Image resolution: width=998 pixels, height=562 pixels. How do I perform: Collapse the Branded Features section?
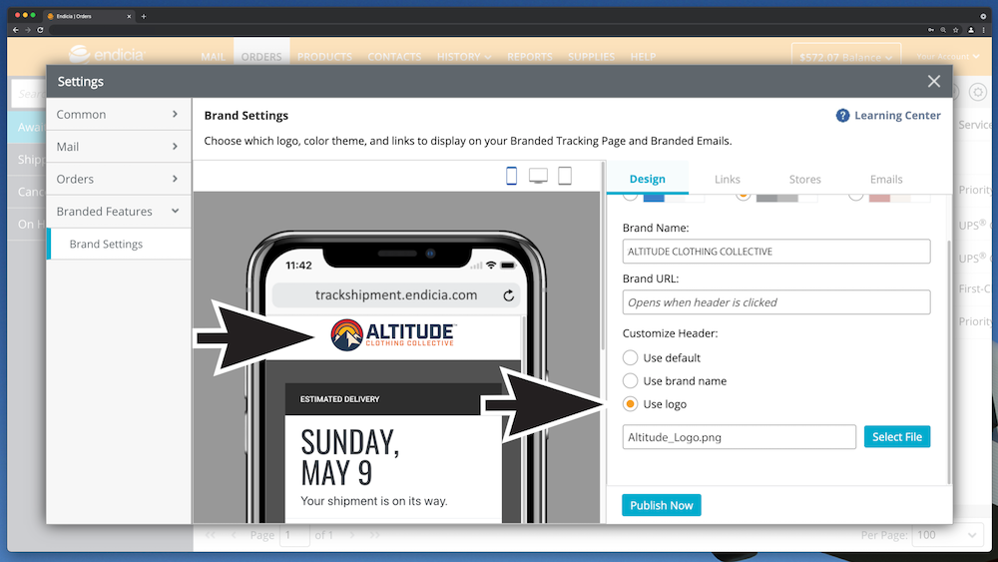[x=119, y=212]
